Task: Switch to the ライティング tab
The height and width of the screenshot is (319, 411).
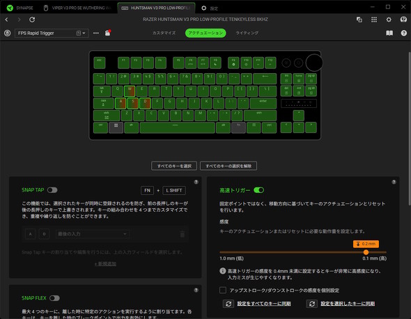Action: coord(247,33)
